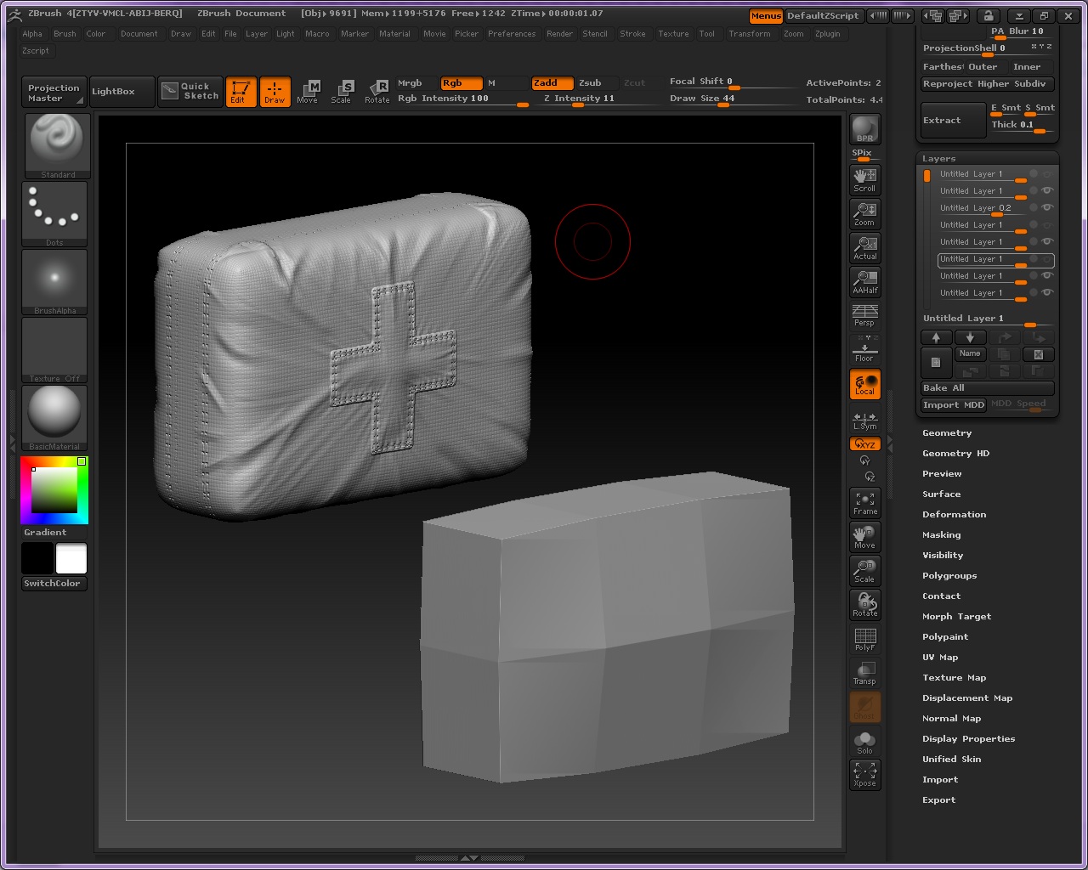Viewport: 1088px width, 870px height.
Task: Toggle the Floor grid button
Action: 864,349
